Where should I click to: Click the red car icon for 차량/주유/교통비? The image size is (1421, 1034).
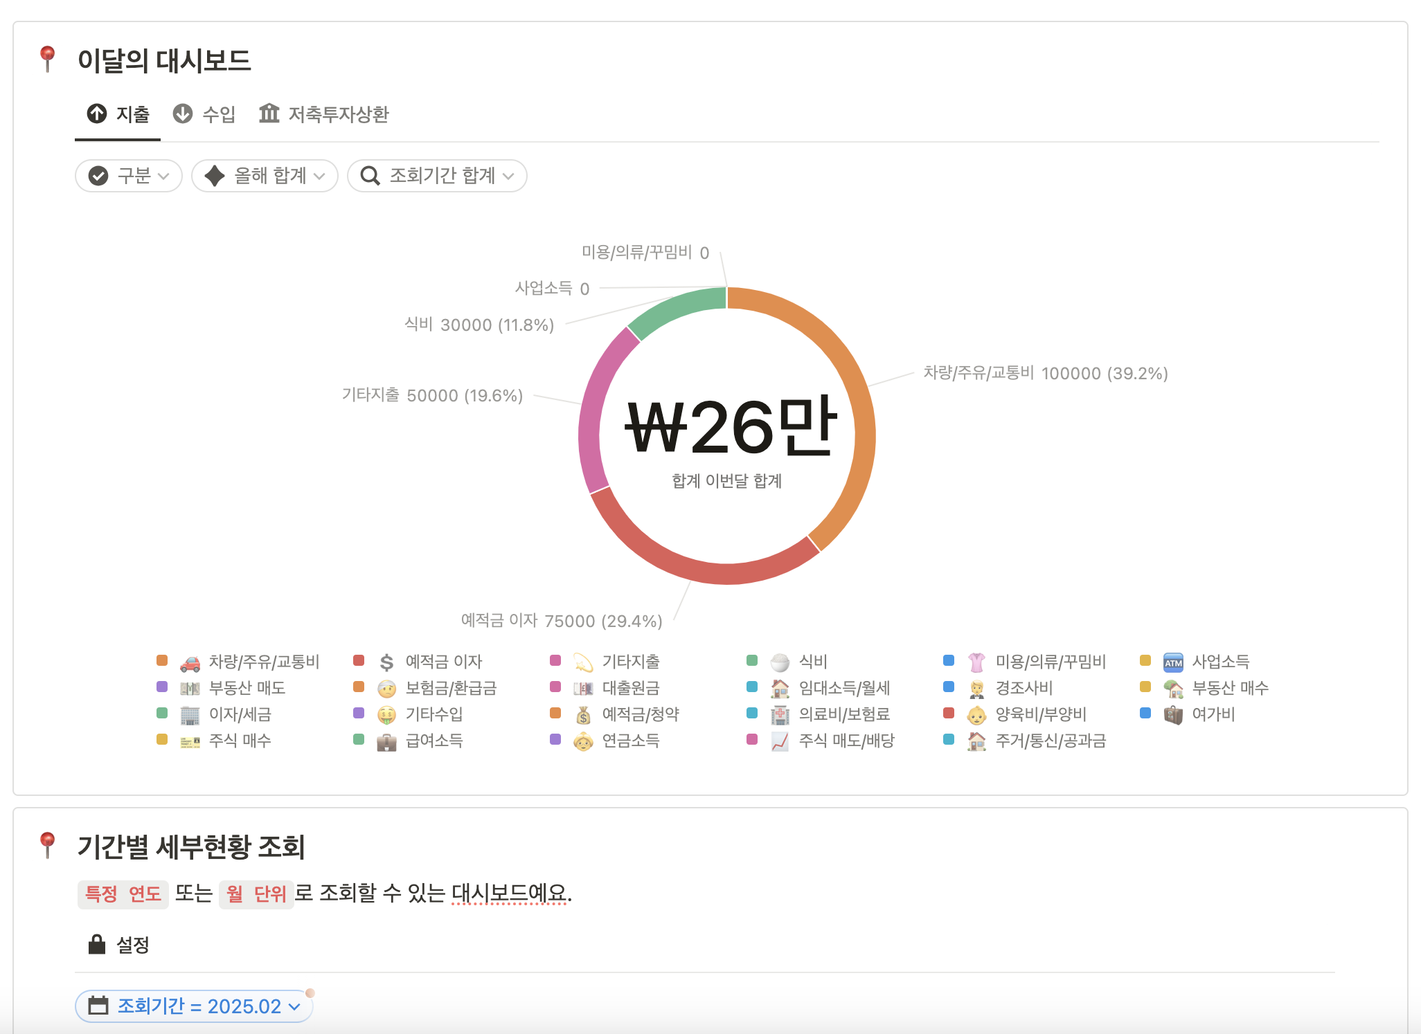pyautogui.click(x=190, y=662)
